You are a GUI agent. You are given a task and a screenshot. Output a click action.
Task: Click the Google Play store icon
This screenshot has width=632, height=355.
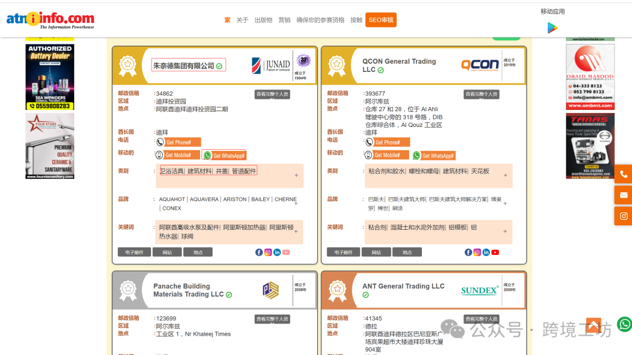tap(552, 27)
